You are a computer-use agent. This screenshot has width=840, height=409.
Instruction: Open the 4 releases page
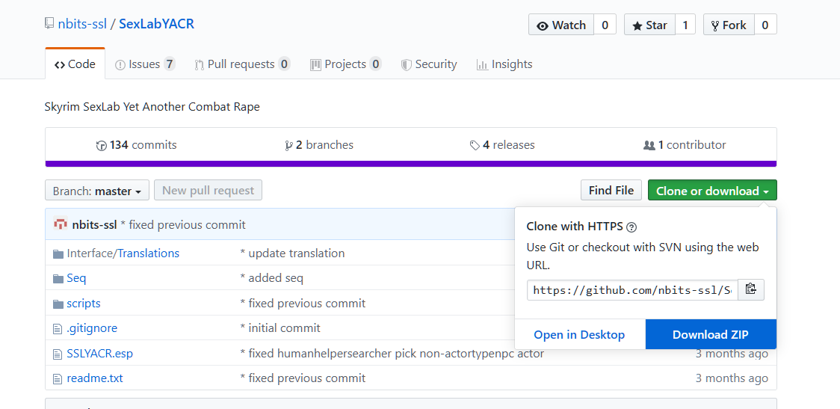(x=502, y=145)
